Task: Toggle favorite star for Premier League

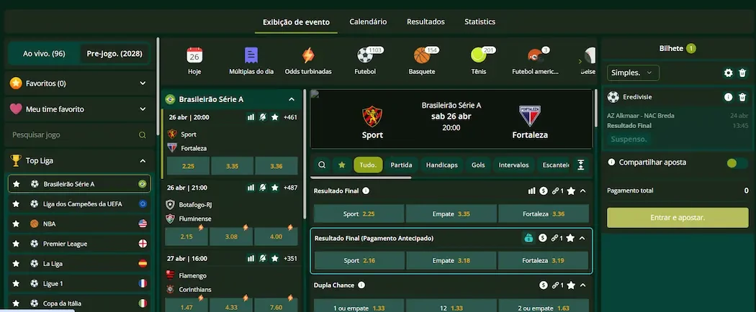Action: coord(16,244)
